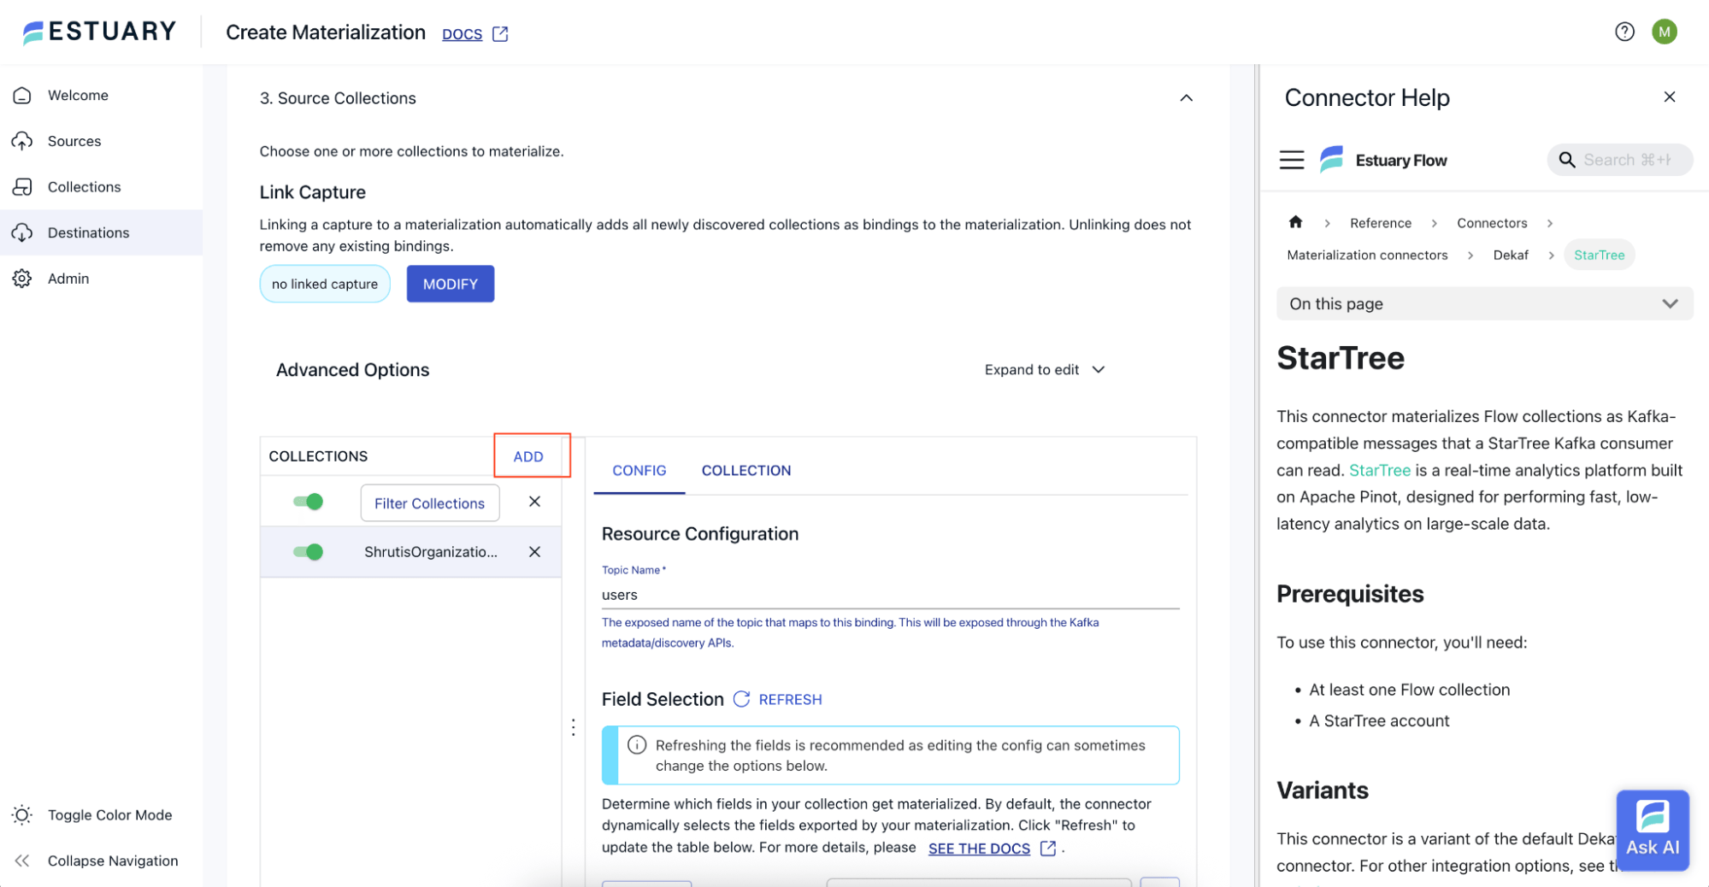Click the info icon in refresh notice
This screenshot has height=887, width=1709.
pos(637,744)
